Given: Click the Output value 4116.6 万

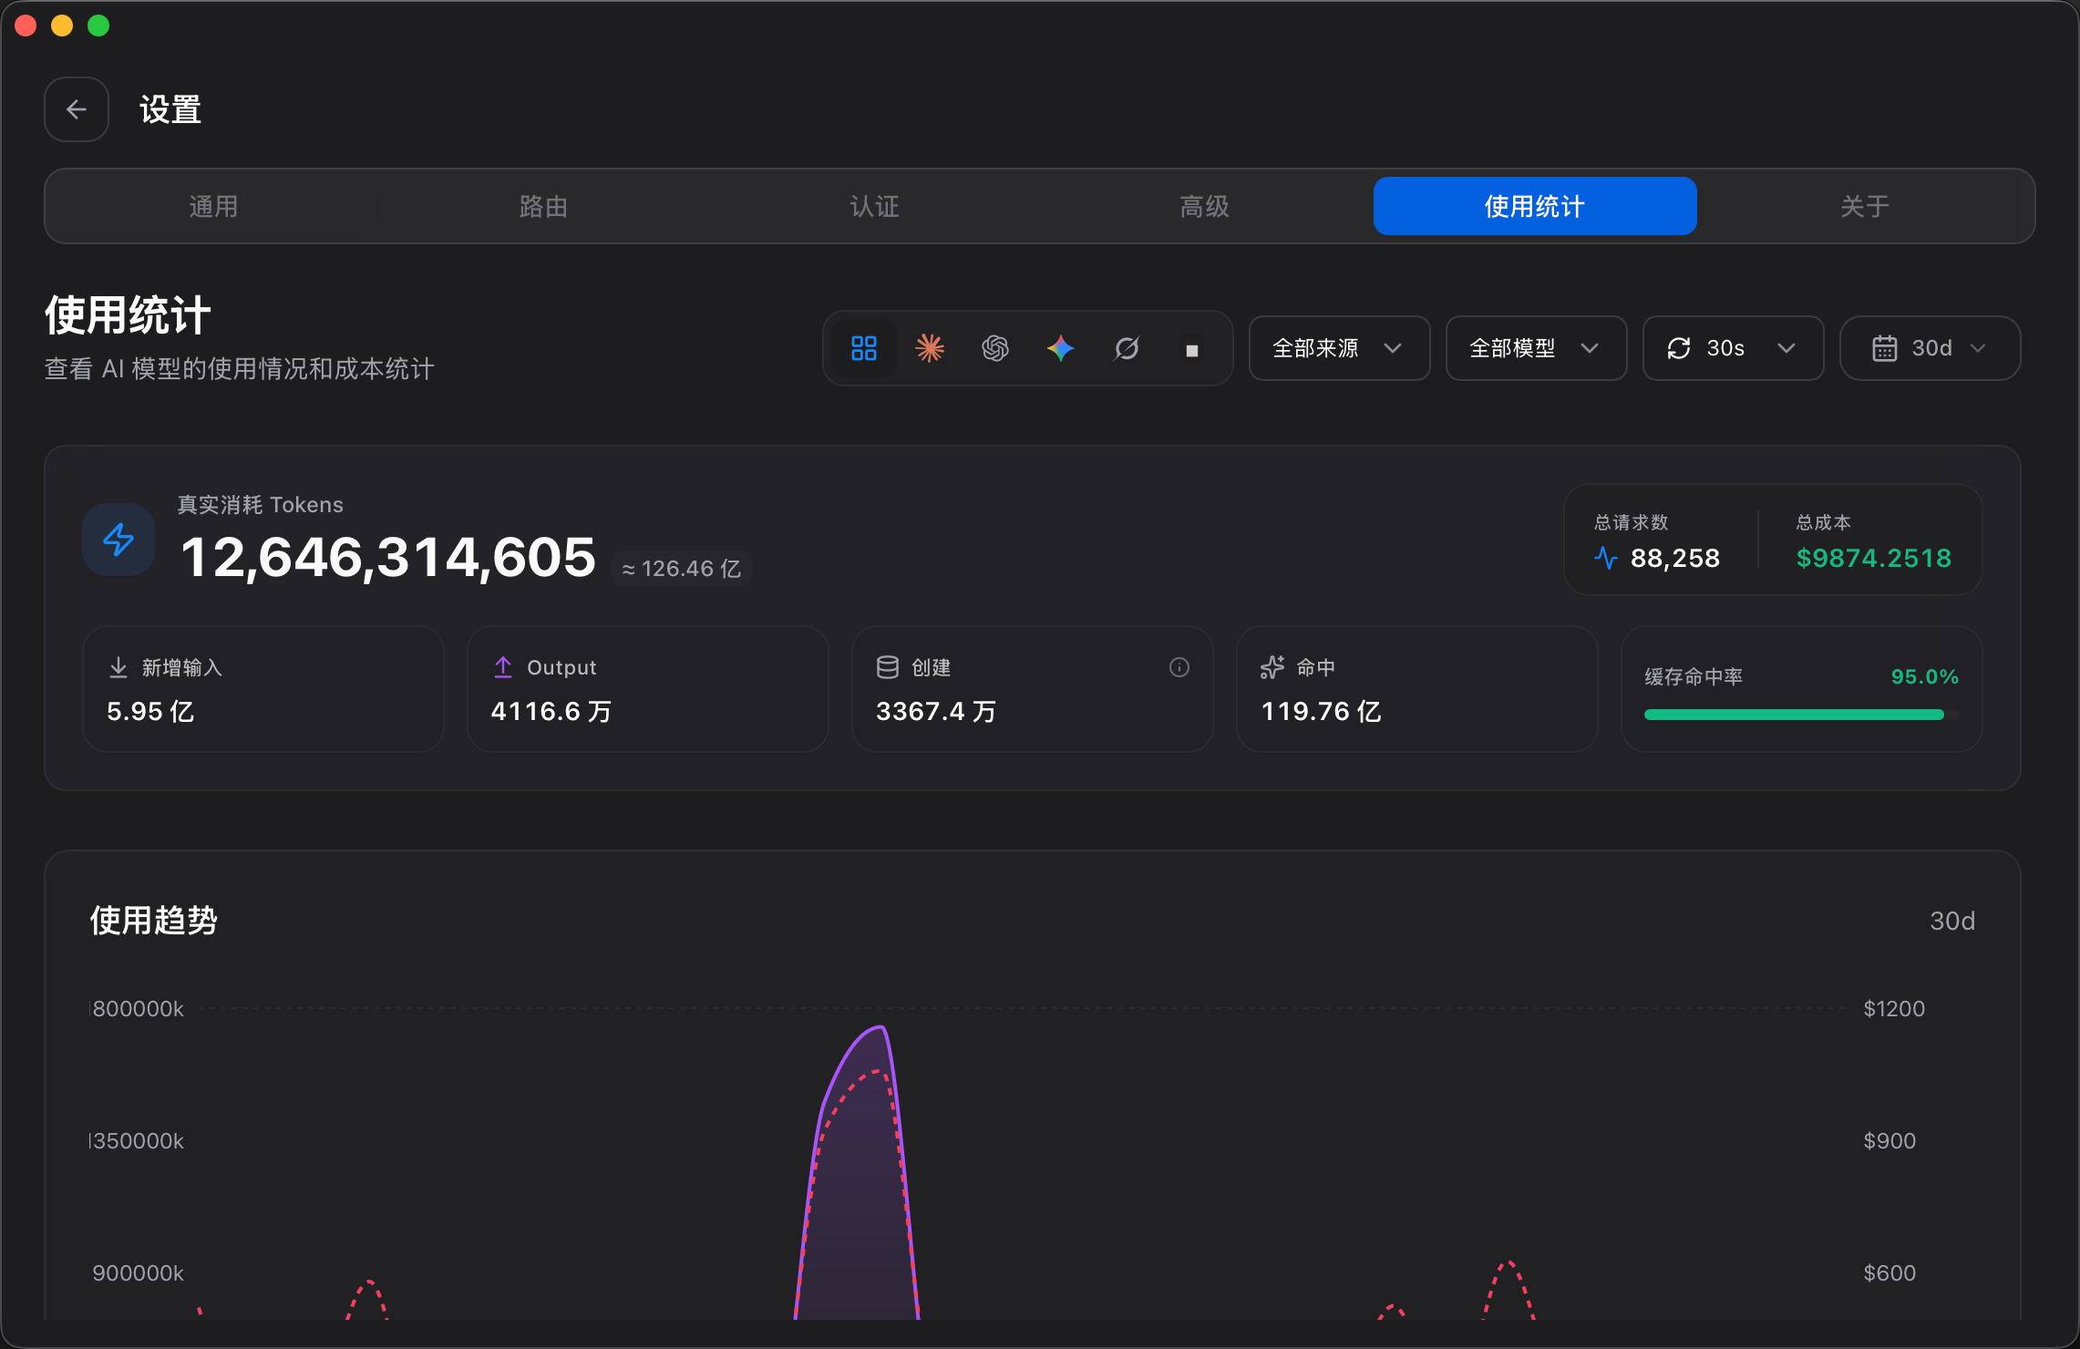Looking at the screenshot, I should point(551,711).
